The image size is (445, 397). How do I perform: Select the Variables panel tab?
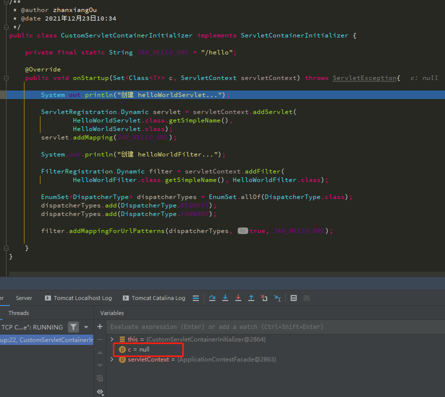[112, 313]
